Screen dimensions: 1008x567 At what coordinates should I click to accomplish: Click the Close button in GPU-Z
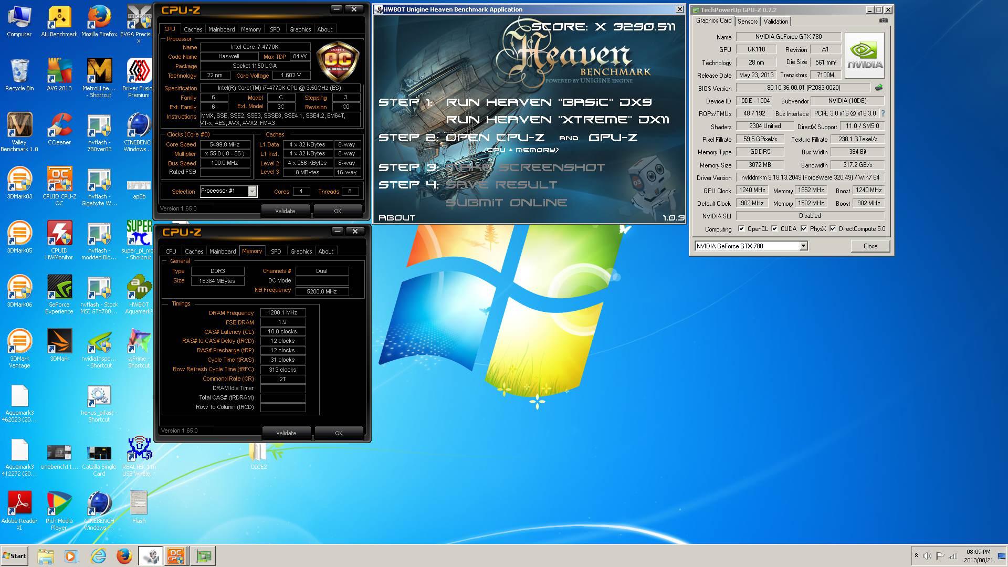(x=870, y=246)
